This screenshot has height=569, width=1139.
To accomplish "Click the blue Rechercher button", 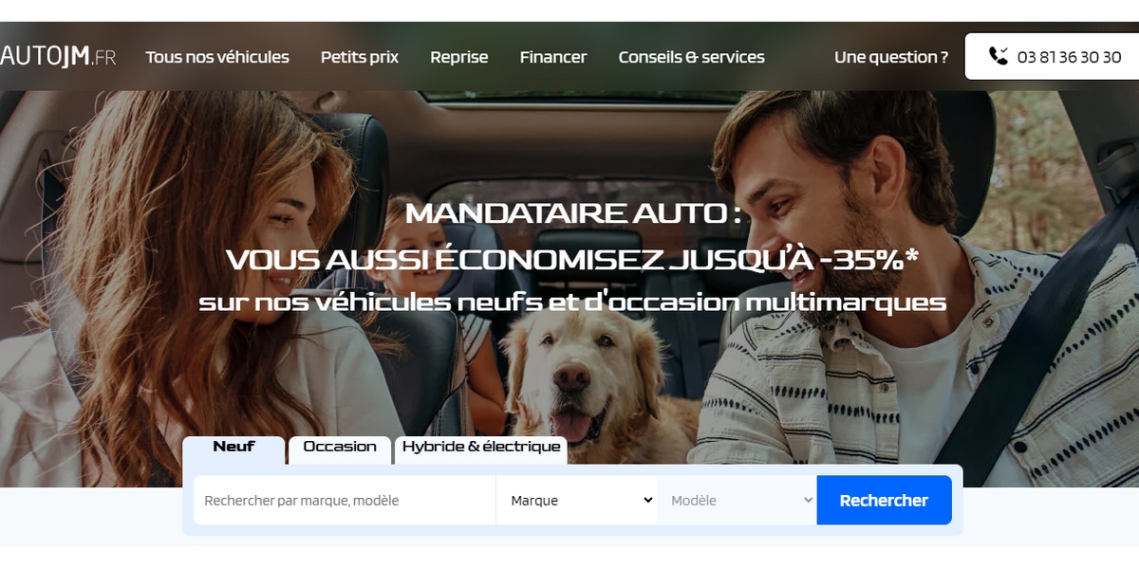I will [884, 500].
